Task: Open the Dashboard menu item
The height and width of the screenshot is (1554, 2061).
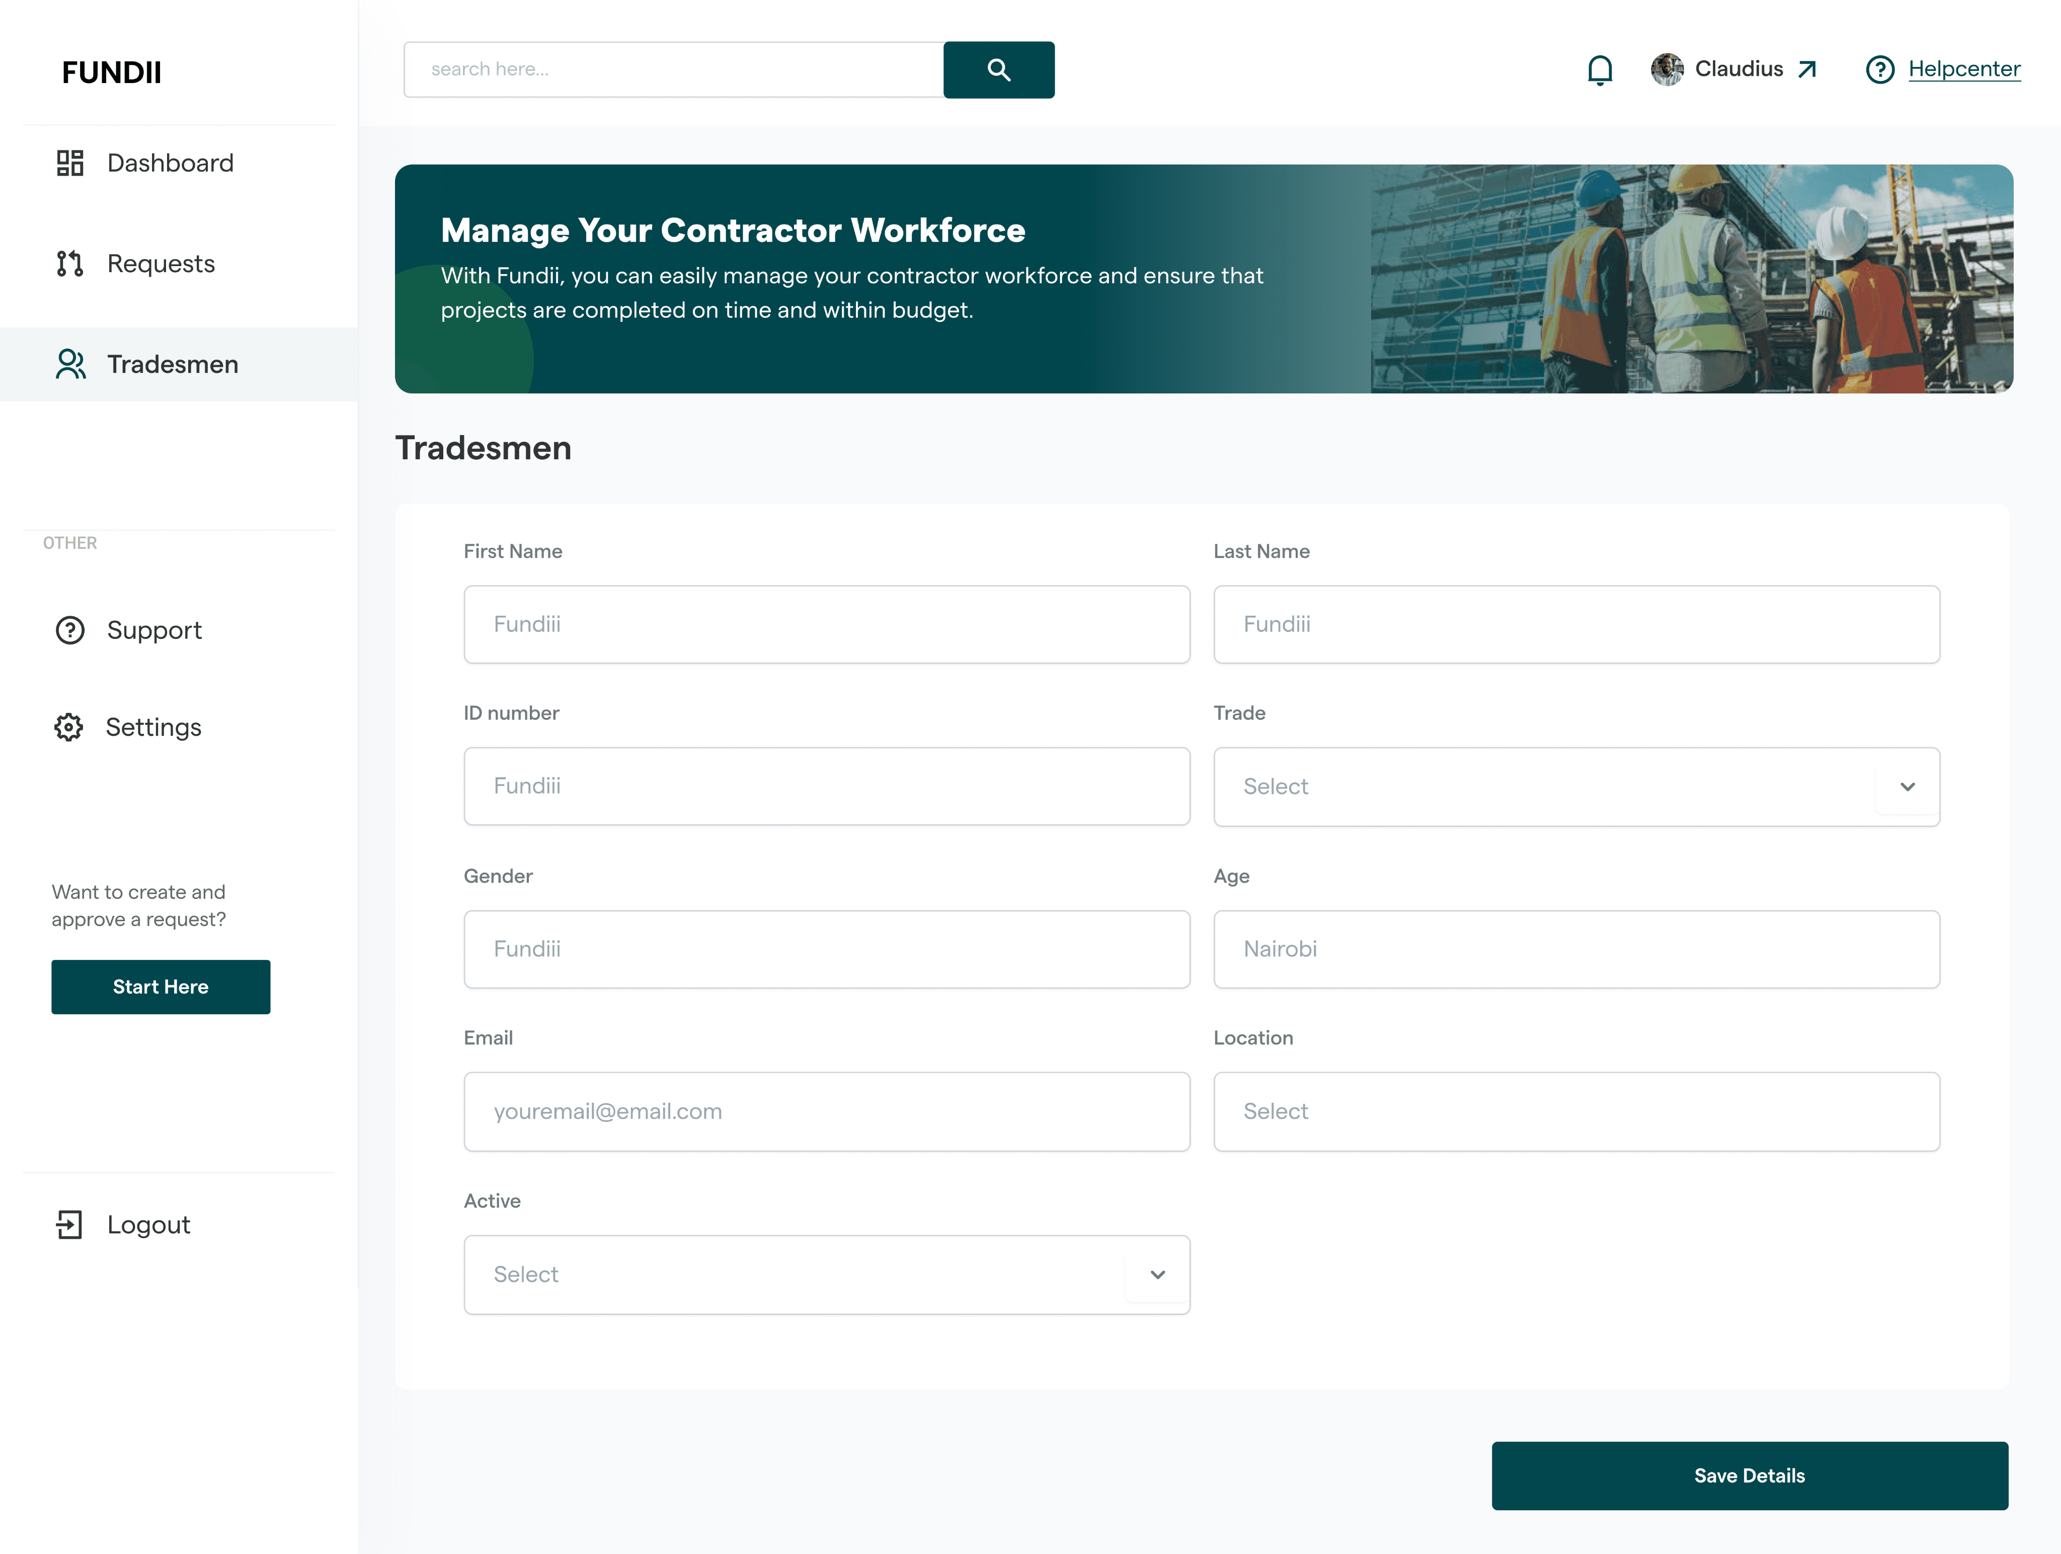Action: click(x=179, y=163)
